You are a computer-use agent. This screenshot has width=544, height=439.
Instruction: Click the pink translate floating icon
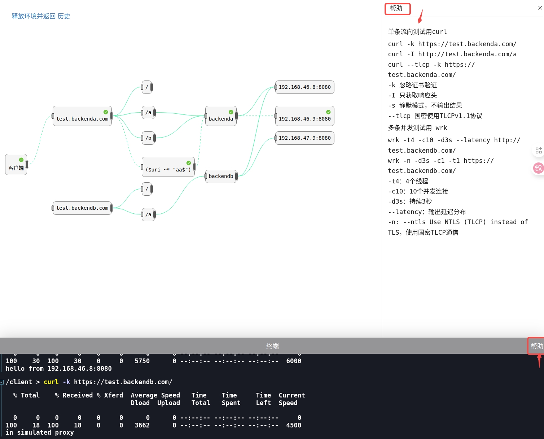tap(538, 168)
